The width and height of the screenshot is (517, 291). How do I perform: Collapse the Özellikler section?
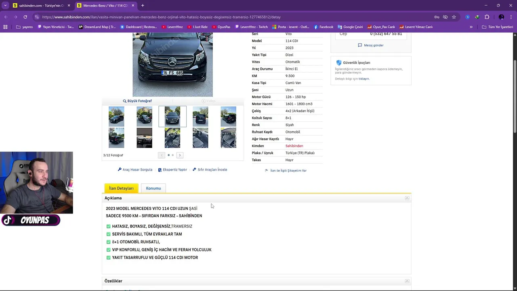pyautogui.click(x=407, y=281)
